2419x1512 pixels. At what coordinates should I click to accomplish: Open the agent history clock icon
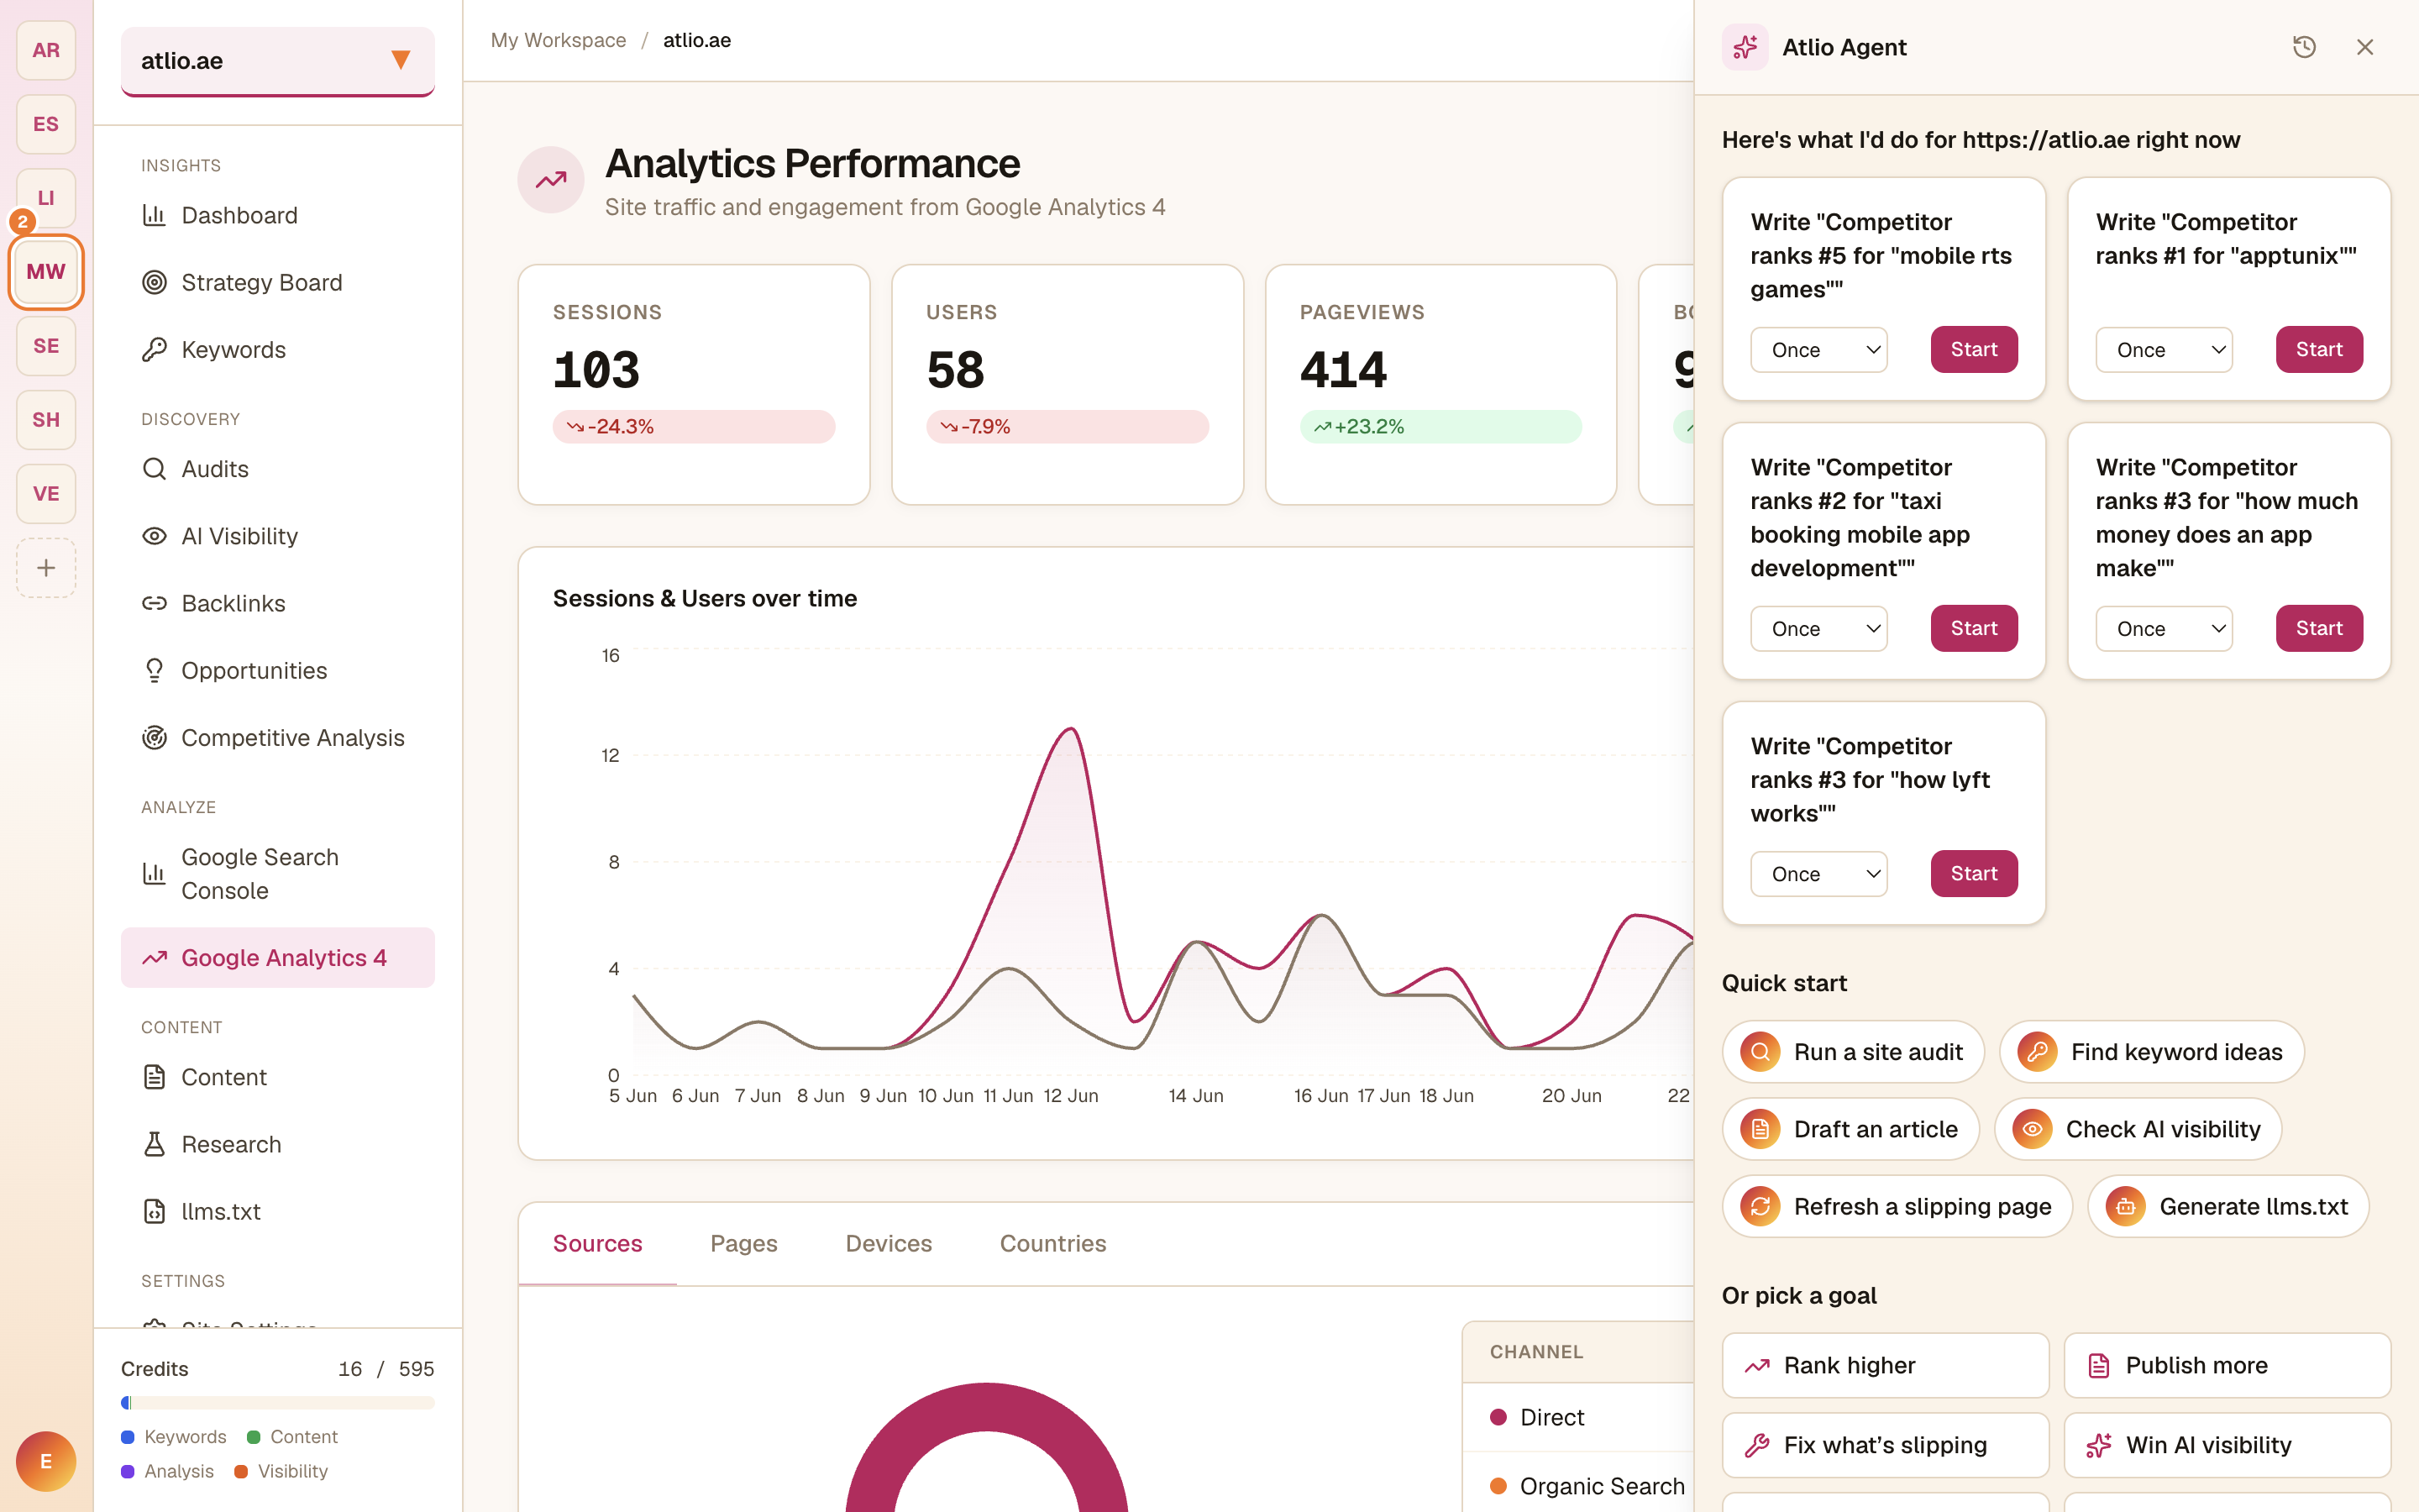(x=2304, y=47)
